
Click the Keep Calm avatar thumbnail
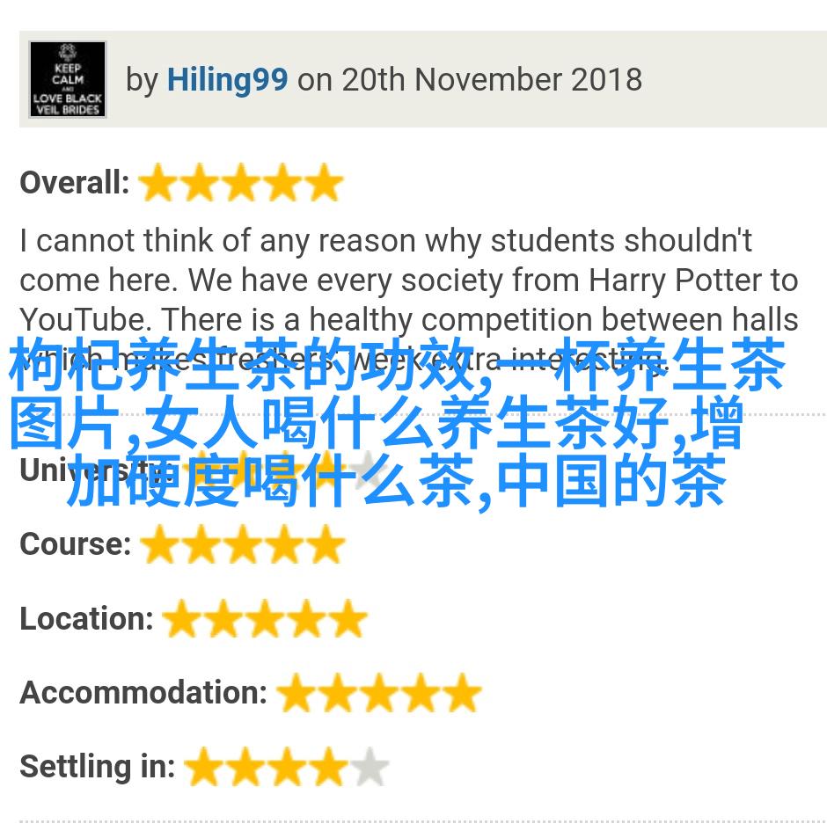[x=68, y=79]
